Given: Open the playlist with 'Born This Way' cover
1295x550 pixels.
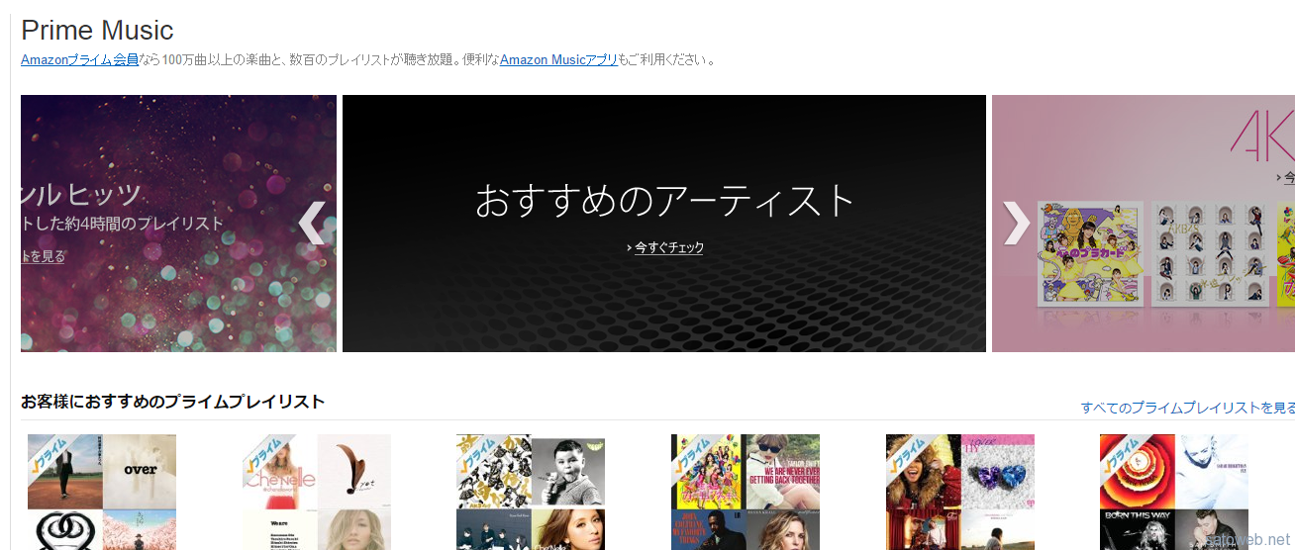Looking at the screenshot, I should point(1174,492).
